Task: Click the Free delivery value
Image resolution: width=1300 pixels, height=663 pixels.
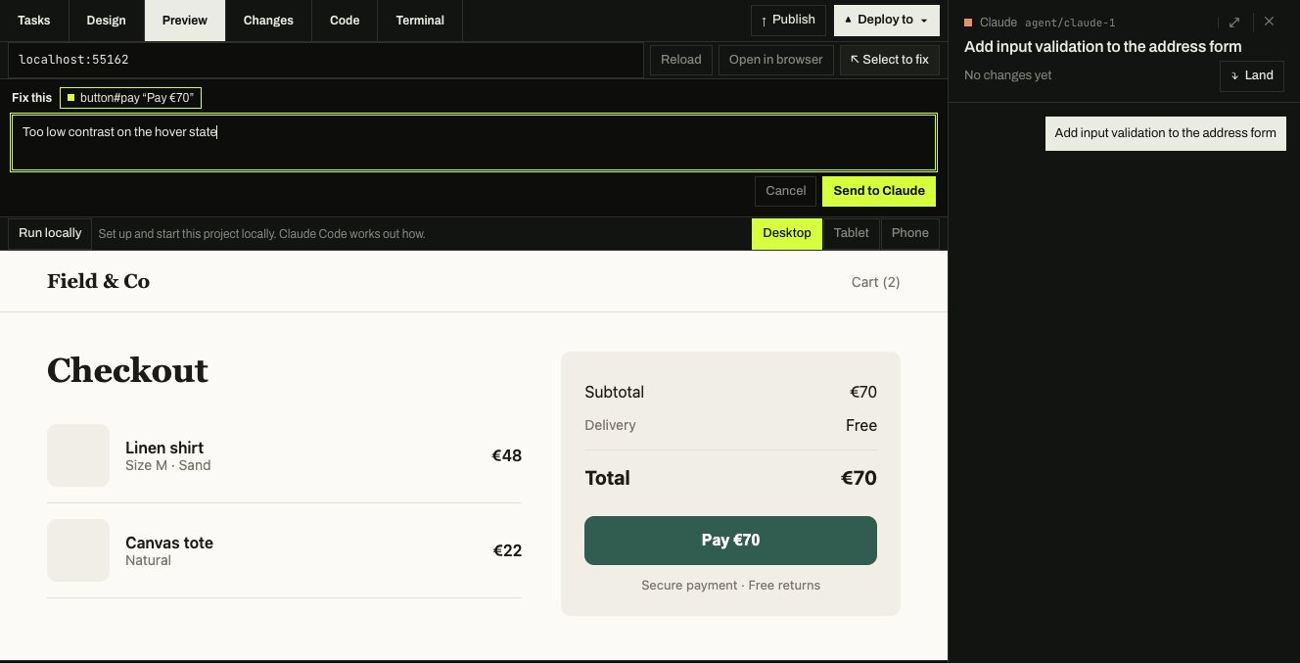Action: (861, 425)
